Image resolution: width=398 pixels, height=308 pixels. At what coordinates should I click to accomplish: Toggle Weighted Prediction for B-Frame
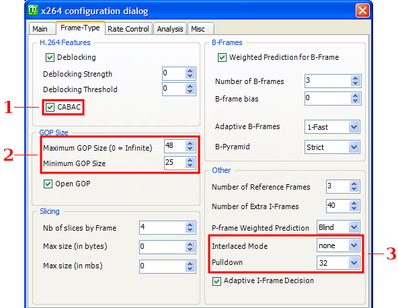pos(222,57)
